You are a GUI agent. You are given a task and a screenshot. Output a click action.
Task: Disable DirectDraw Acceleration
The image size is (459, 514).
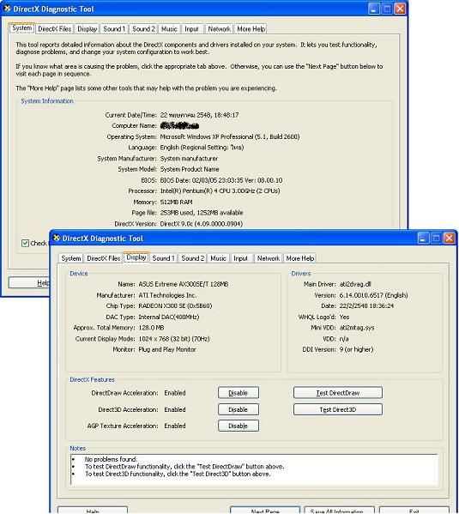tap(239, 393)
